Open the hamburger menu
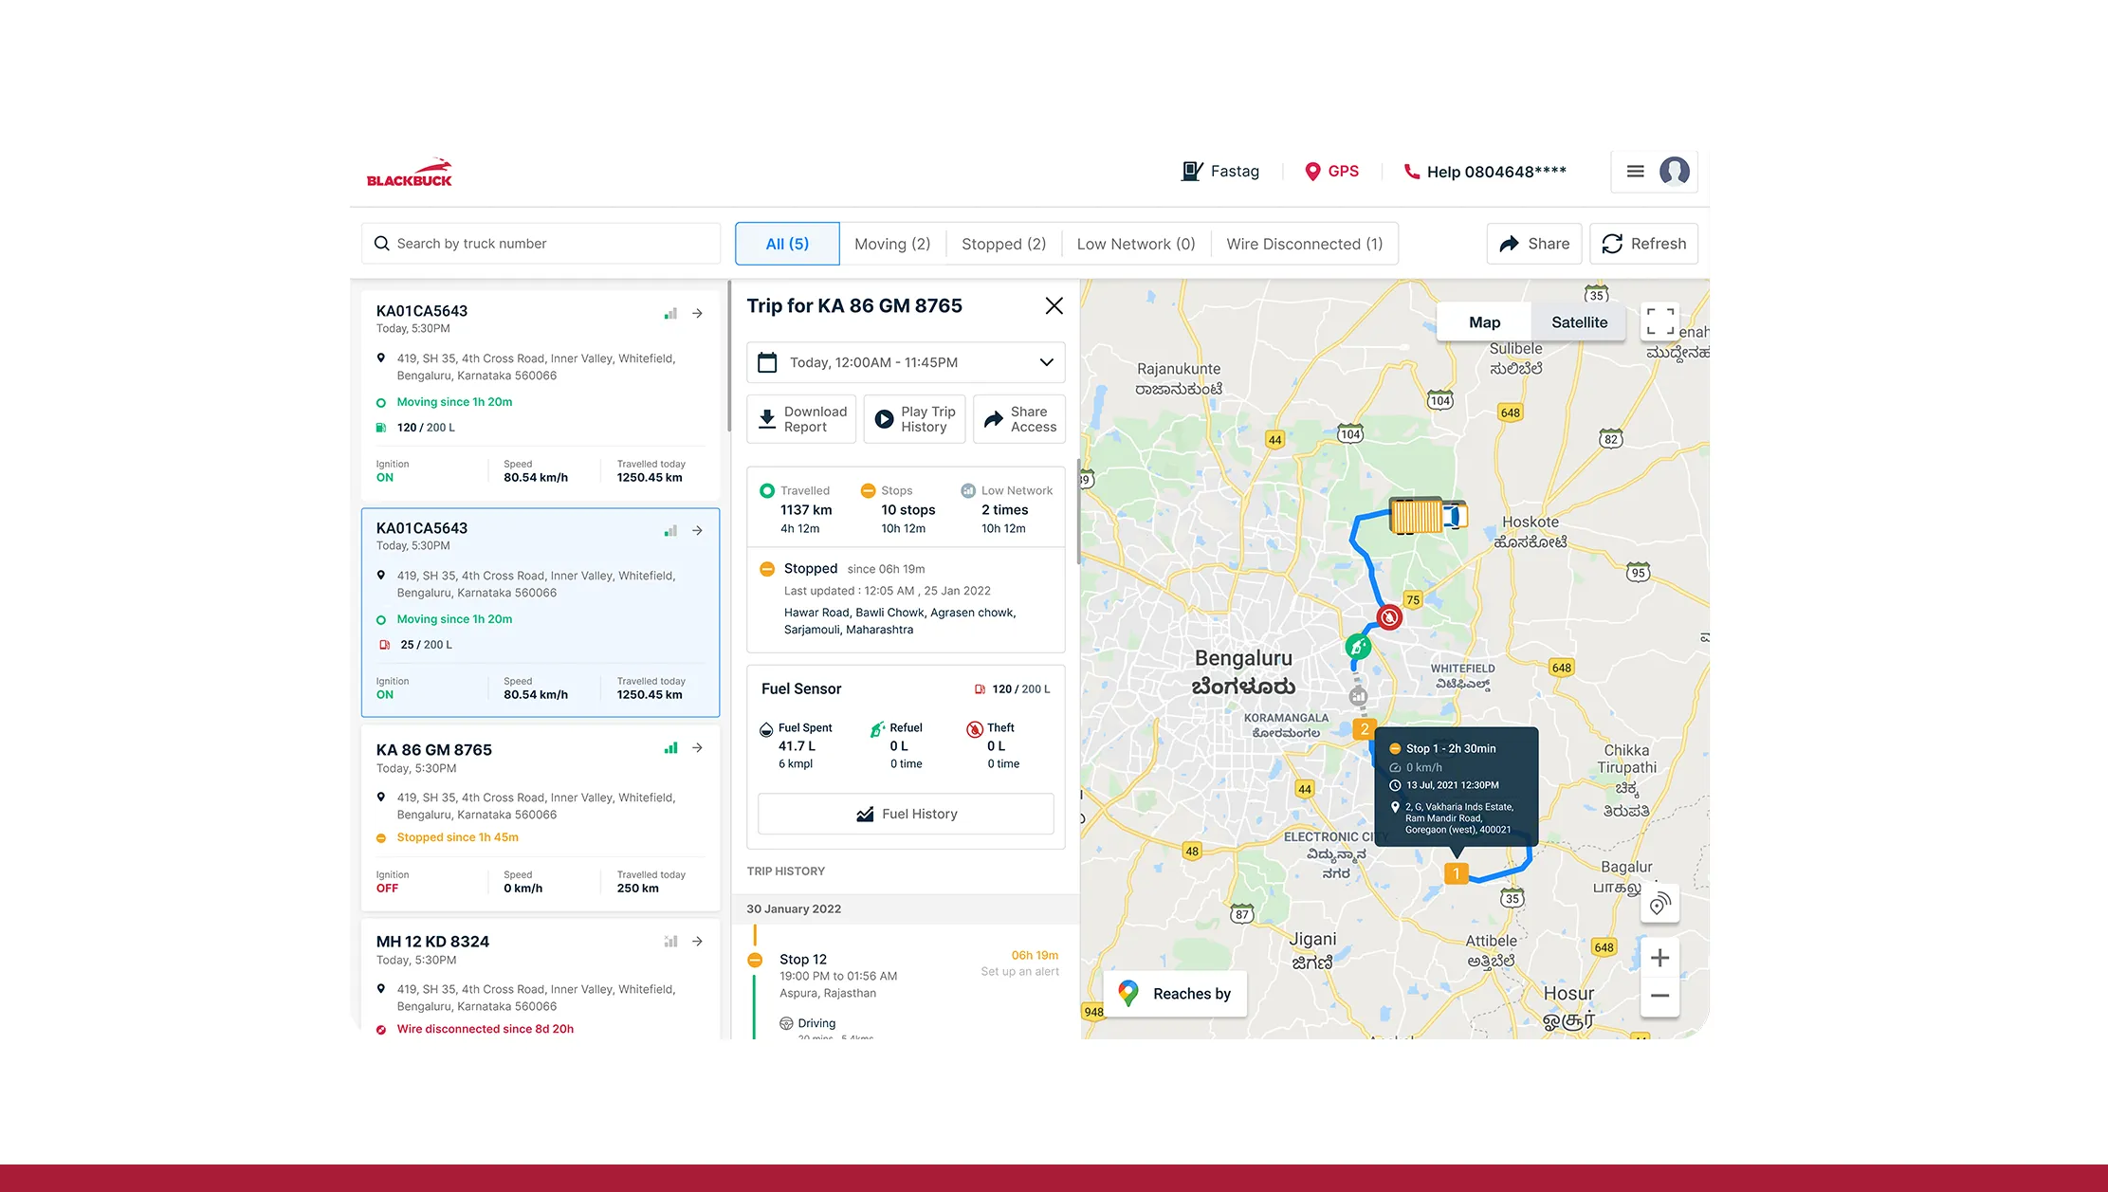2108x1192 pixels. [x=1635, y=172]
